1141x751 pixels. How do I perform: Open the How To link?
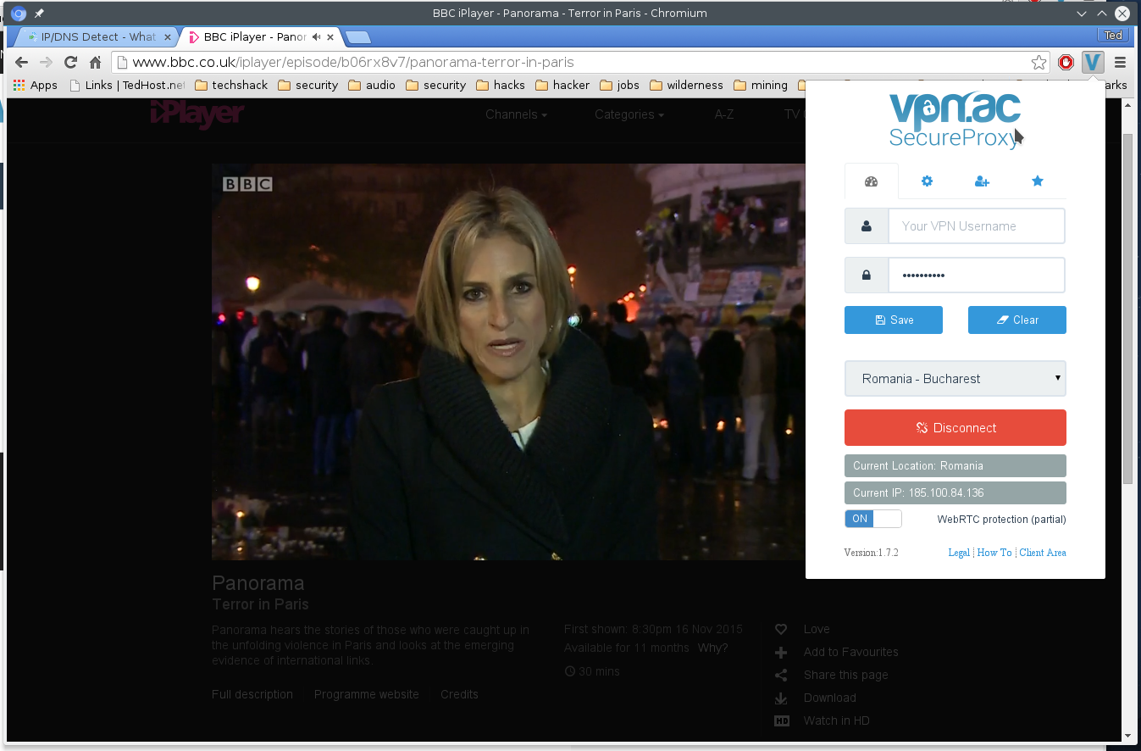994,553
